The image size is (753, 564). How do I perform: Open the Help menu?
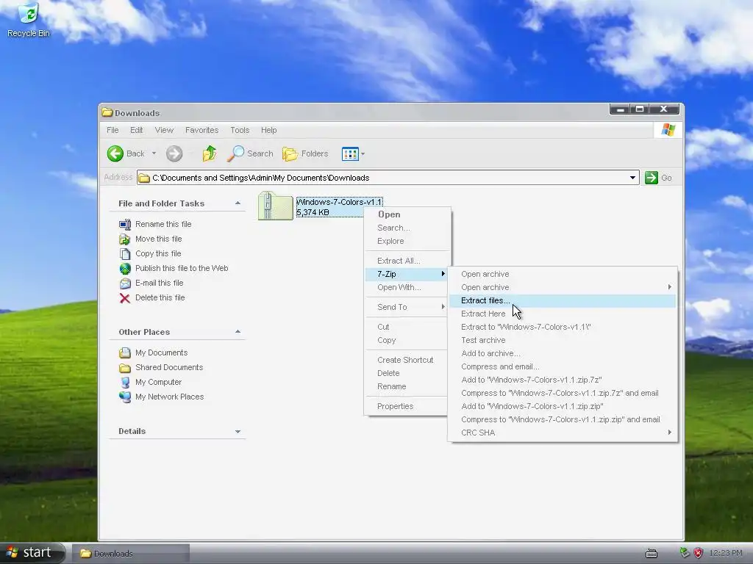(x=268, y=130)
